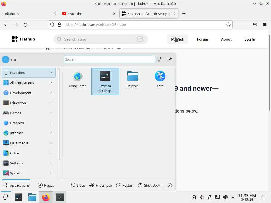Bookmark this page with star icon

point(228,25)
